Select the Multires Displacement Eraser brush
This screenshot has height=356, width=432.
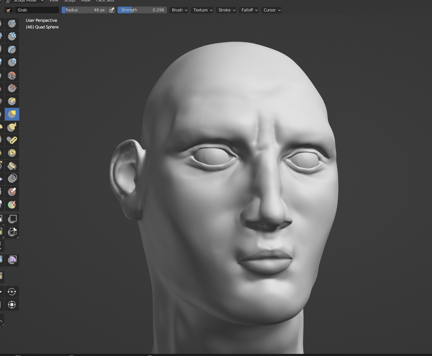coord(12,191)
